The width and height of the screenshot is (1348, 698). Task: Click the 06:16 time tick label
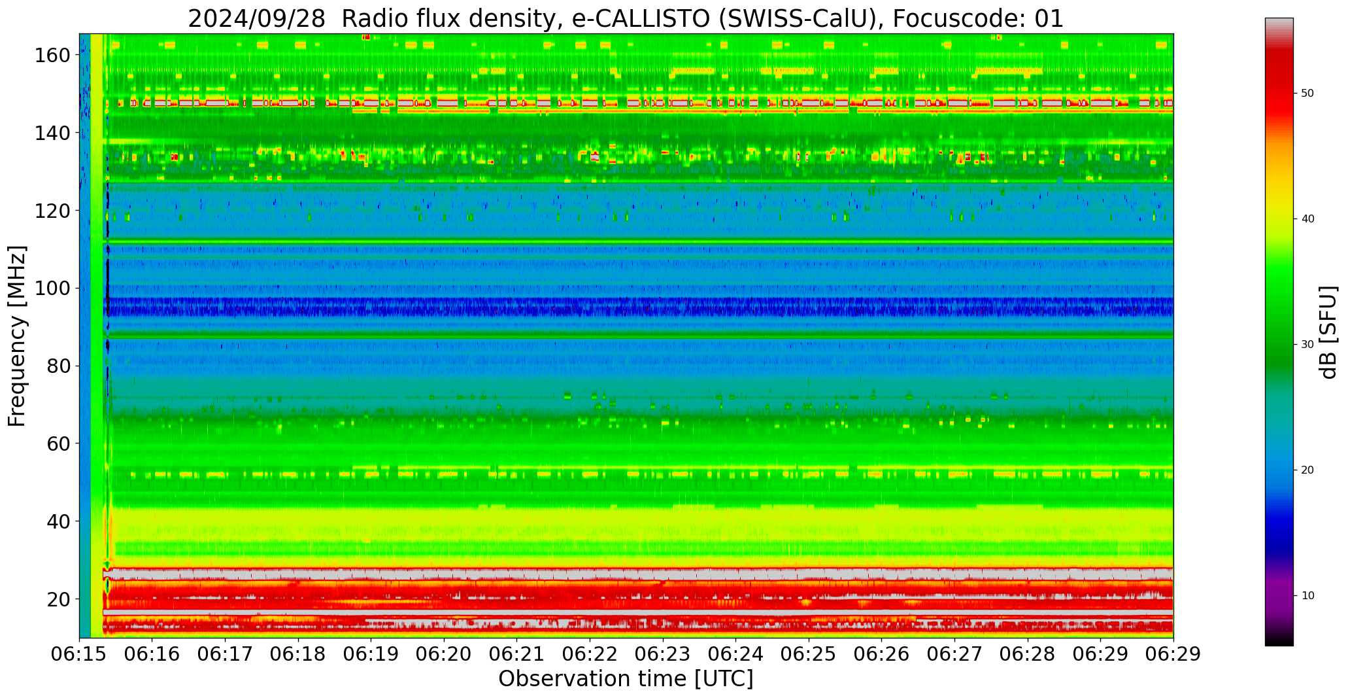click(152, 655)
